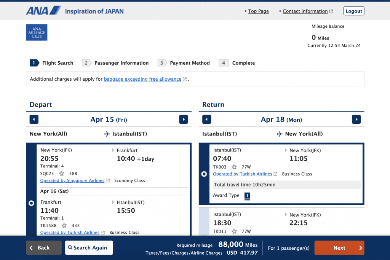Viewport: 390px width, 260px height.
Task: Click Star Alliance icon beside SQ025
Action: tap(61, 174)
